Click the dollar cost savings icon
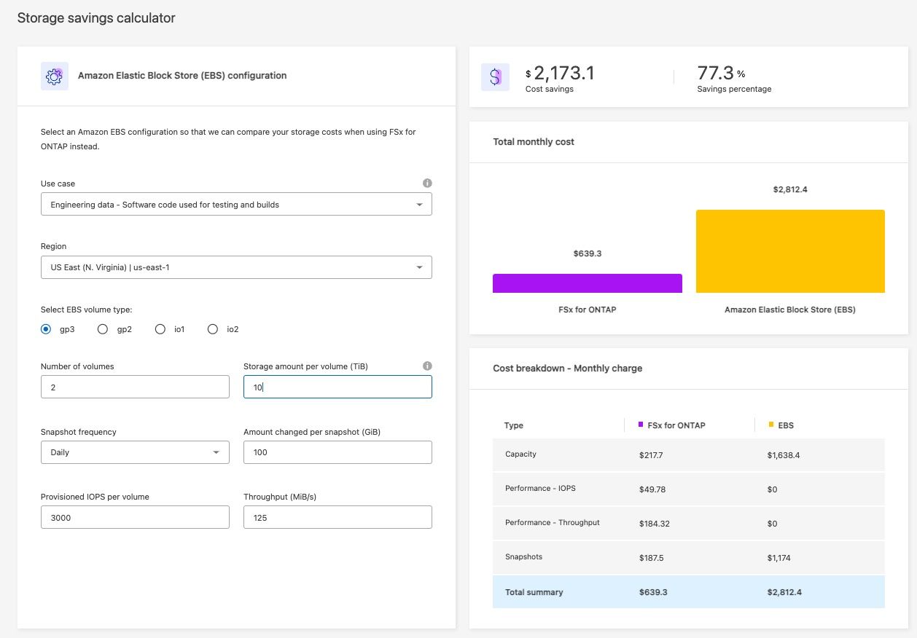This screenshot has height=638, width=917. [x=495, y=76]
